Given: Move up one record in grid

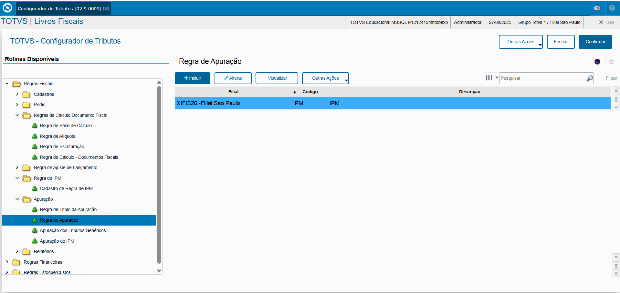Looking at the screenshot, I should click(616, 107).
